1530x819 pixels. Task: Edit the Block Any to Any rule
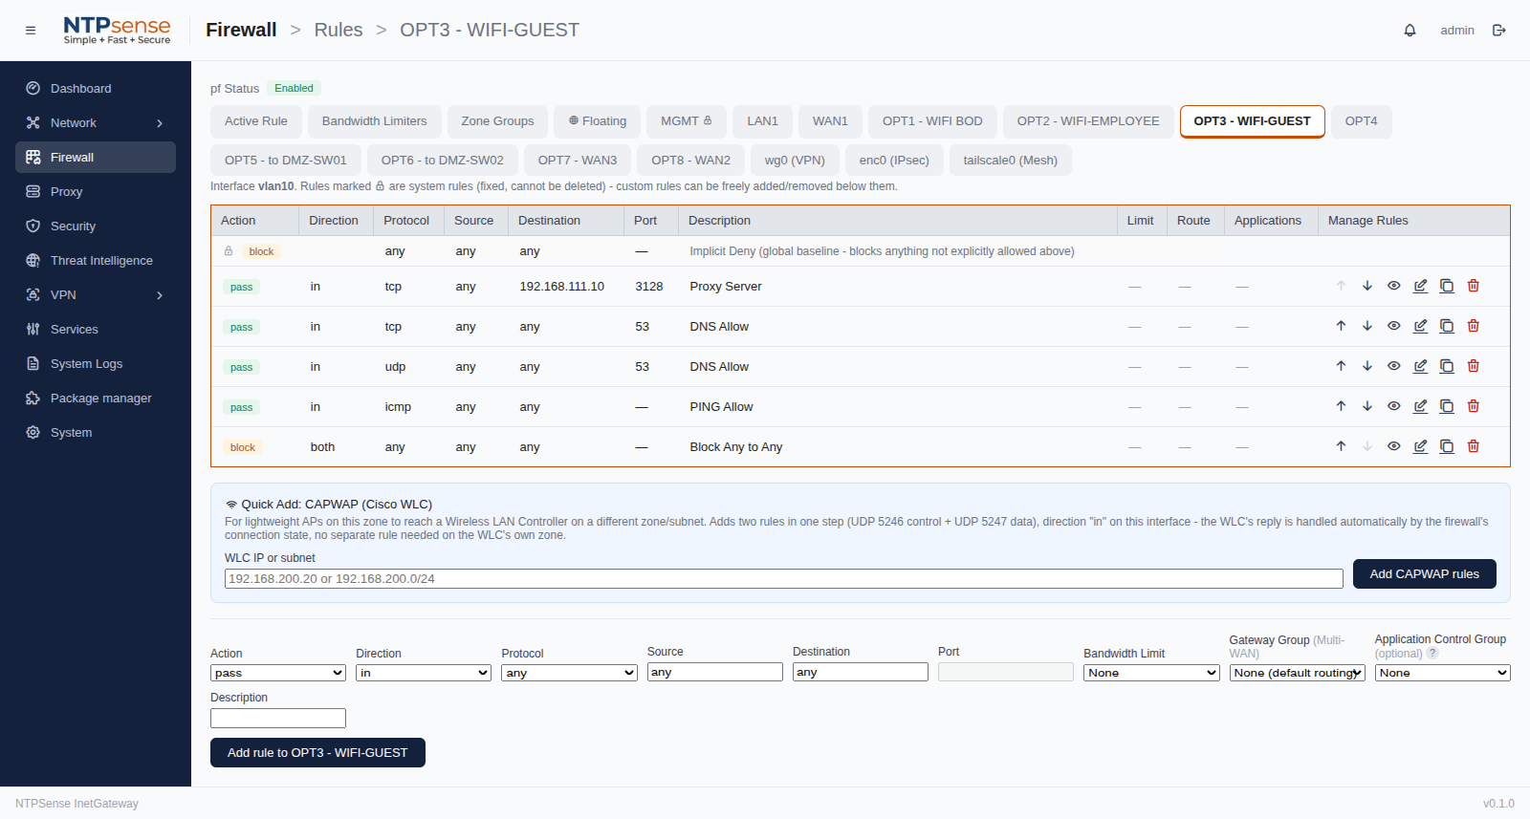pyautogui.click(x=1421, y=446)
